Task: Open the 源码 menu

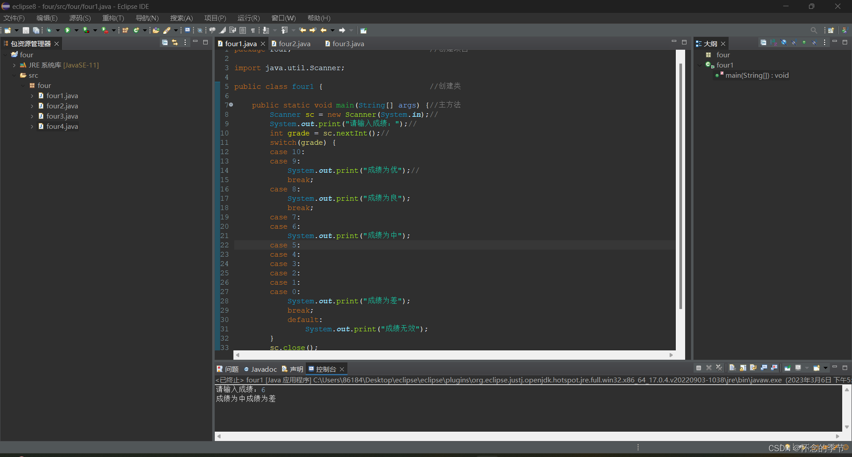Action: tap(79, 18)
